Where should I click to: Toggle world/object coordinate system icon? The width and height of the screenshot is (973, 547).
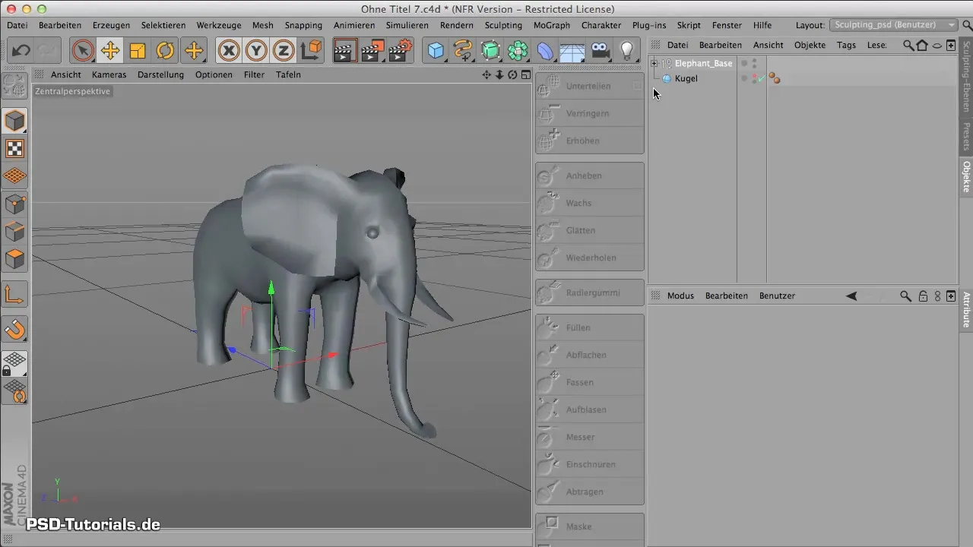tap(311, 51)
